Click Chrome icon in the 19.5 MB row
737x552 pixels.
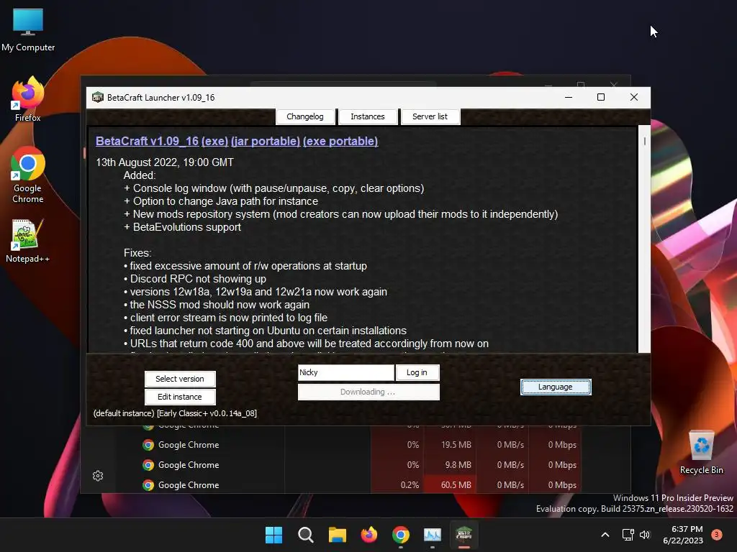(x=148, y=444)
